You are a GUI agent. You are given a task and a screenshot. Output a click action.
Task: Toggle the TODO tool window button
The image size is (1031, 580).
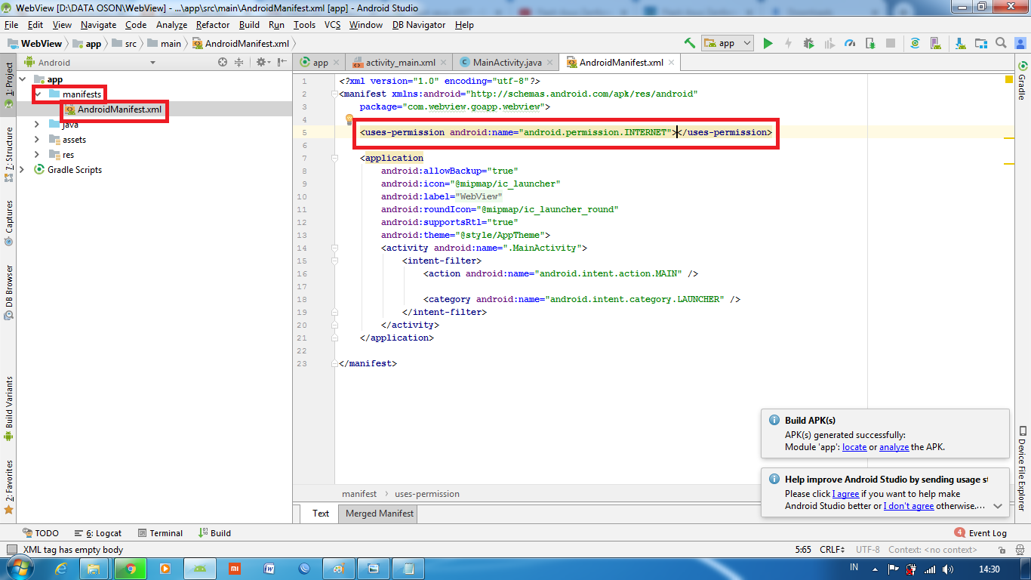(41, 533)
